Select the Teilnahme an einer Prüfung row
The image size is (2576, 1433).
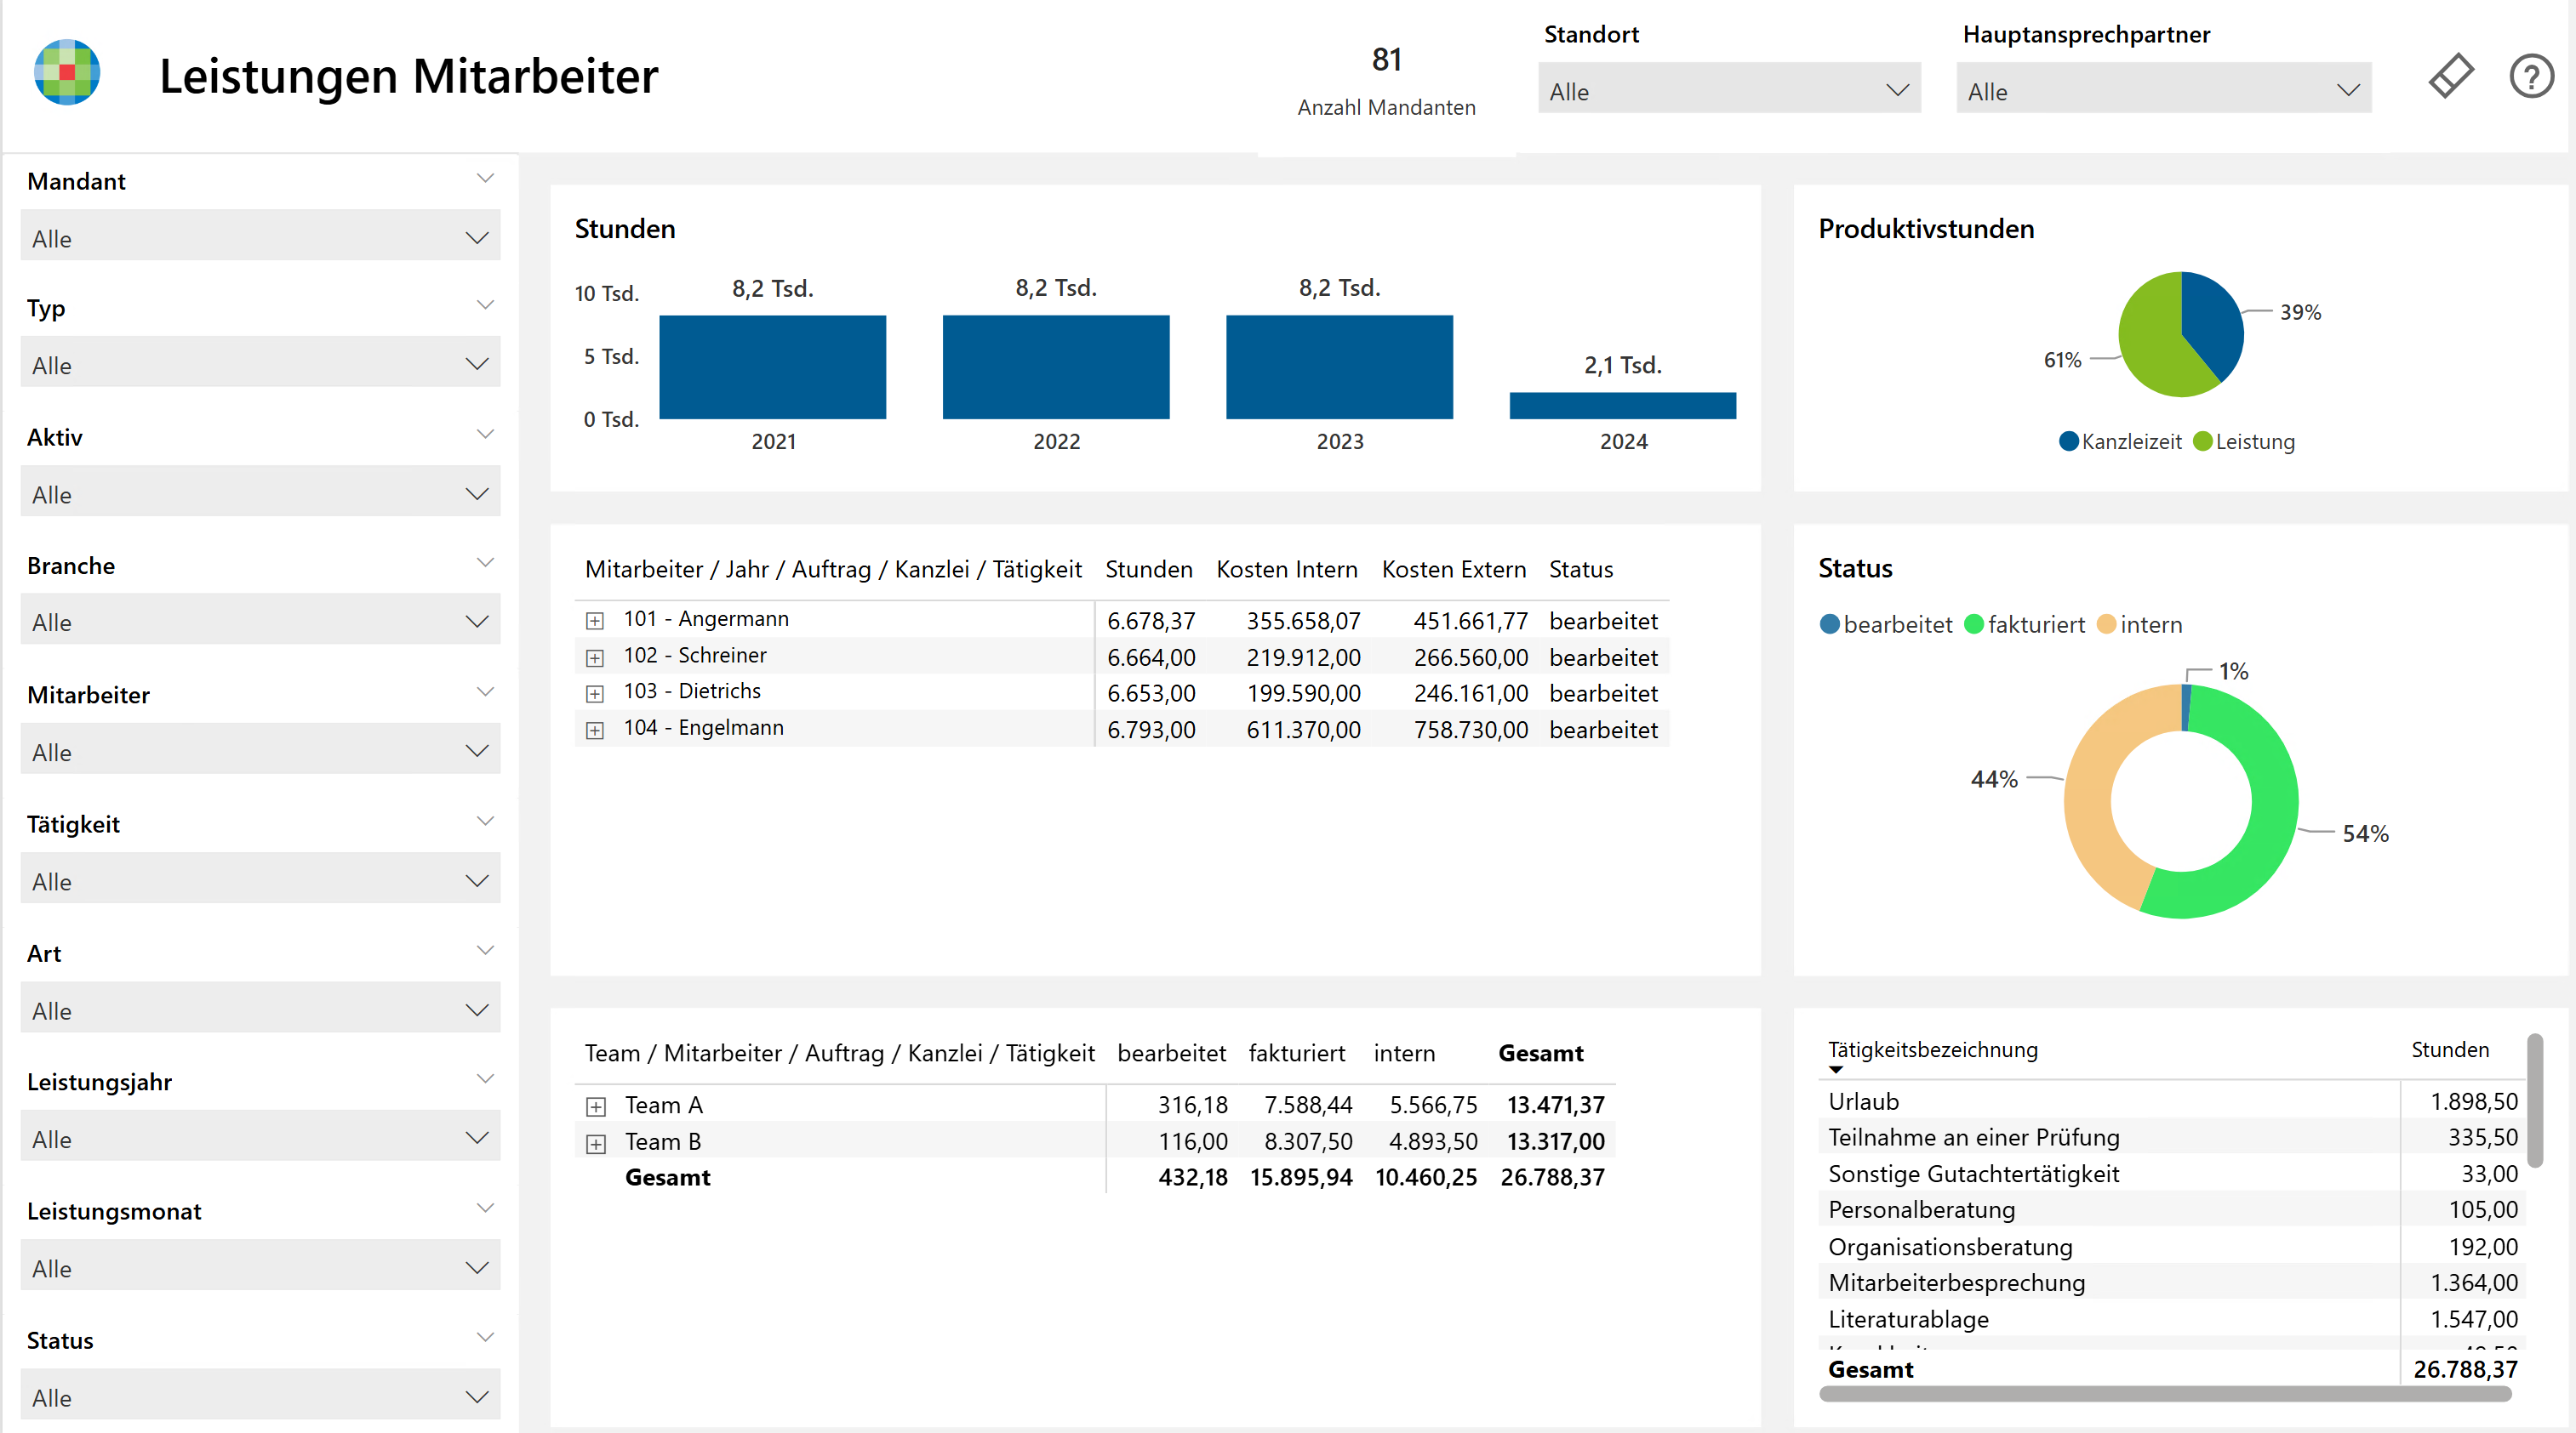(2173, 1137)
